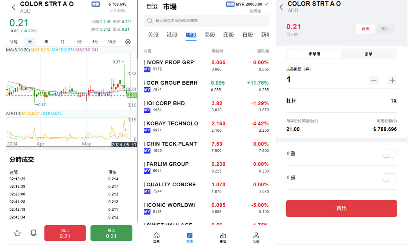Decrease trade quantity with minus button

[374, 80]
